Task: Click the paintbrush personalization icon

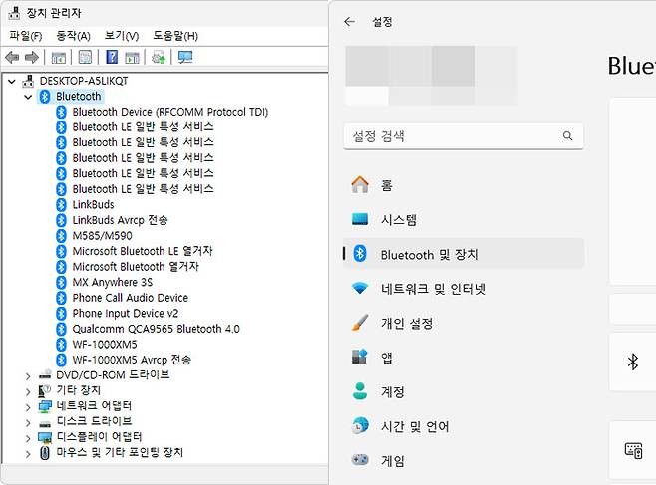Action: pyautogui.click(x=360, y=323)
